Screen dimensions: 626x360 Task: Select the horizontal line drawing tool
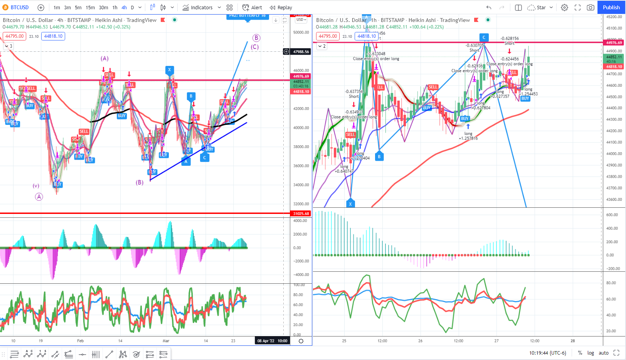(x=82, y=354)
